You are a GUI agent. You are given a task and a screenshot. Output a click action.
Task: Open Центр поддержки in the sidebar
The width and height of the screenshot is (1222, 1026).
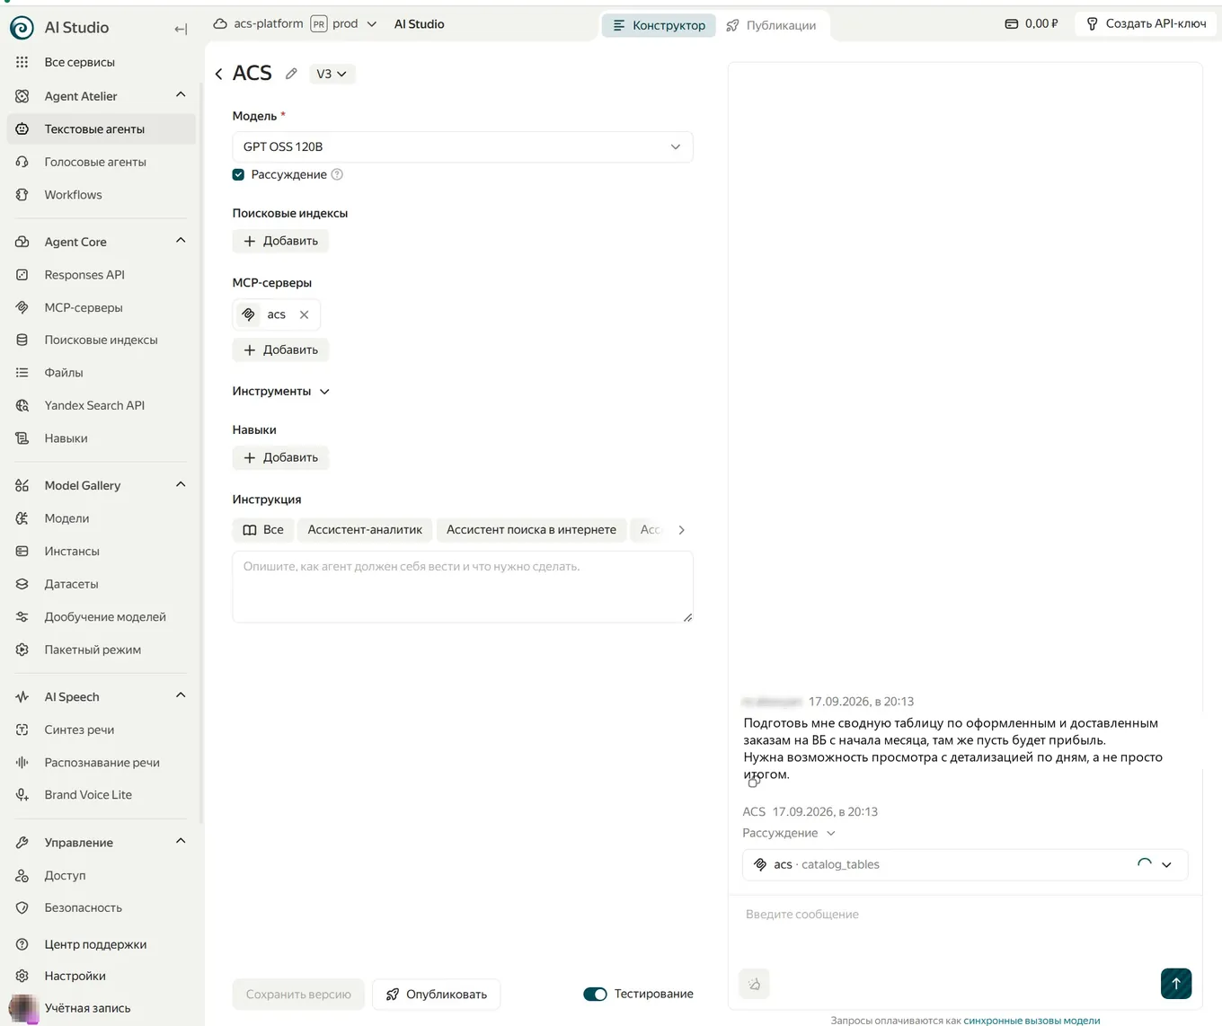(95, 944)
